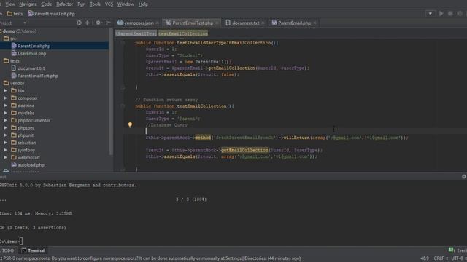Expand the phpdocumentor folder
467x262 pixels.
(x=5, y=120)
